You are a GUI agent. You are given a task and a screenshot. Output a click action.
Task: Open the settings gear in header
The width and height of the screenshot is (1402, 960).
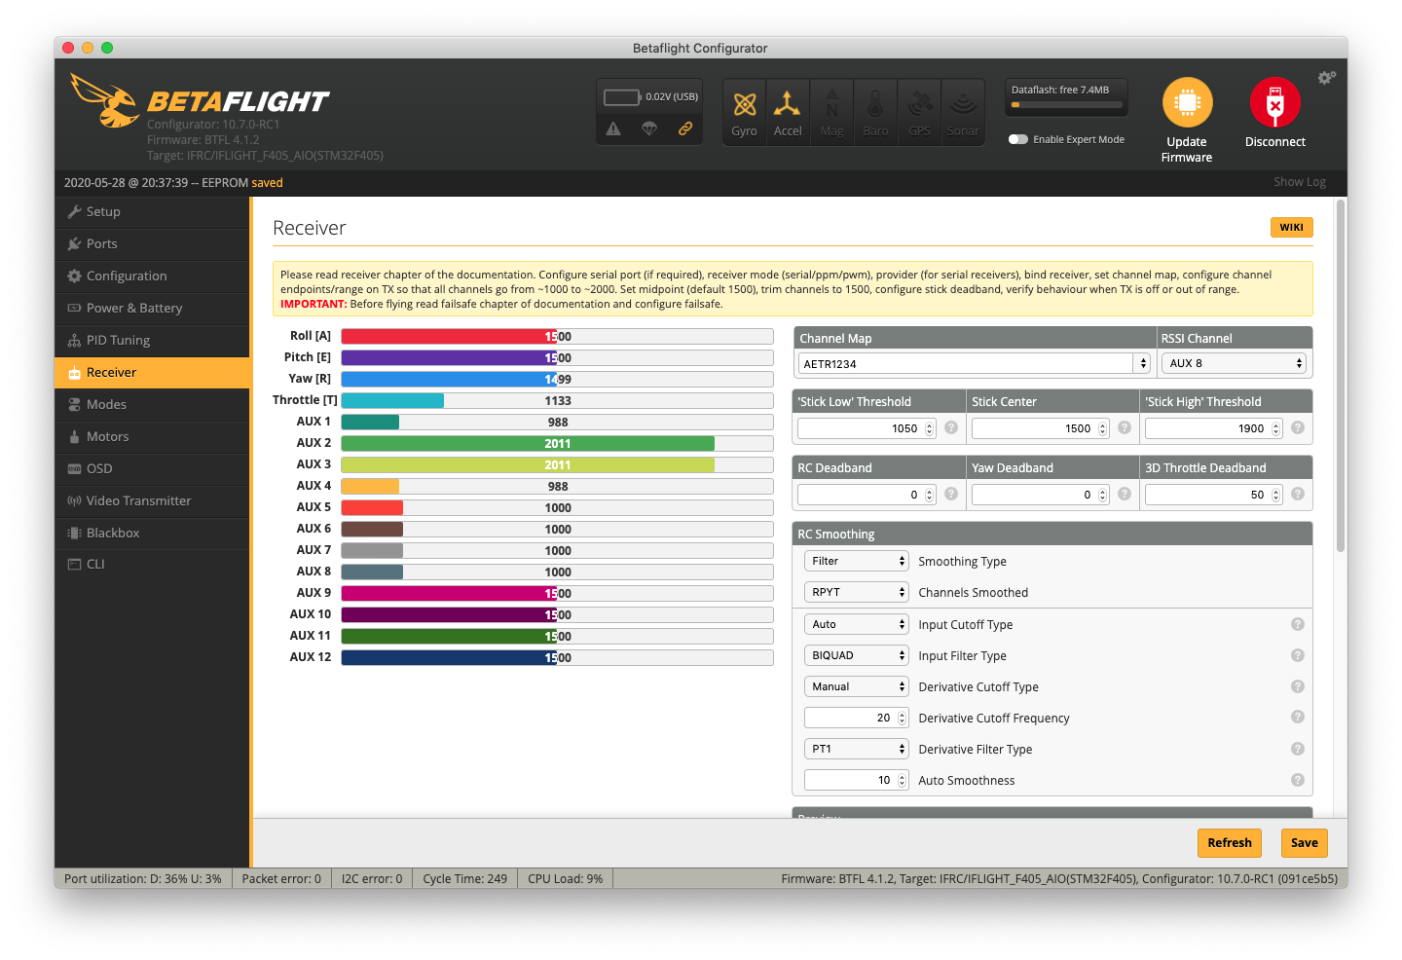[1327, 77]
